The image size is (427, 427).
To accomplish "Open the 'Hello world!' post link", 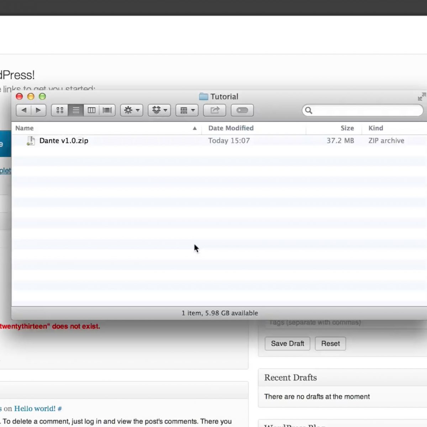I will tap(35, 408).
